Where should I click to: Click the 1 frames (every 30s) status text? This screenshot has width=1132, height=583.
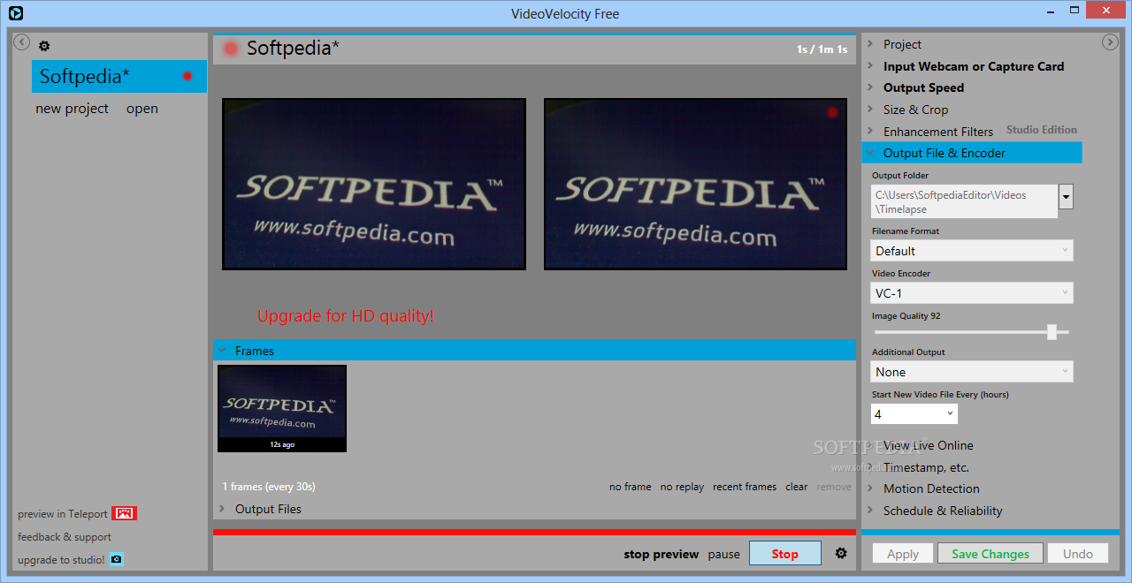coord(269,487)
